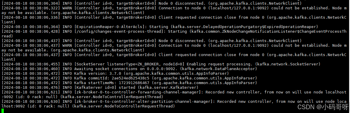Click the second WARN label at 00:38:06,437
Image resolution: width=350 pixels, height=113 pixels.
[x=67, y=45]
